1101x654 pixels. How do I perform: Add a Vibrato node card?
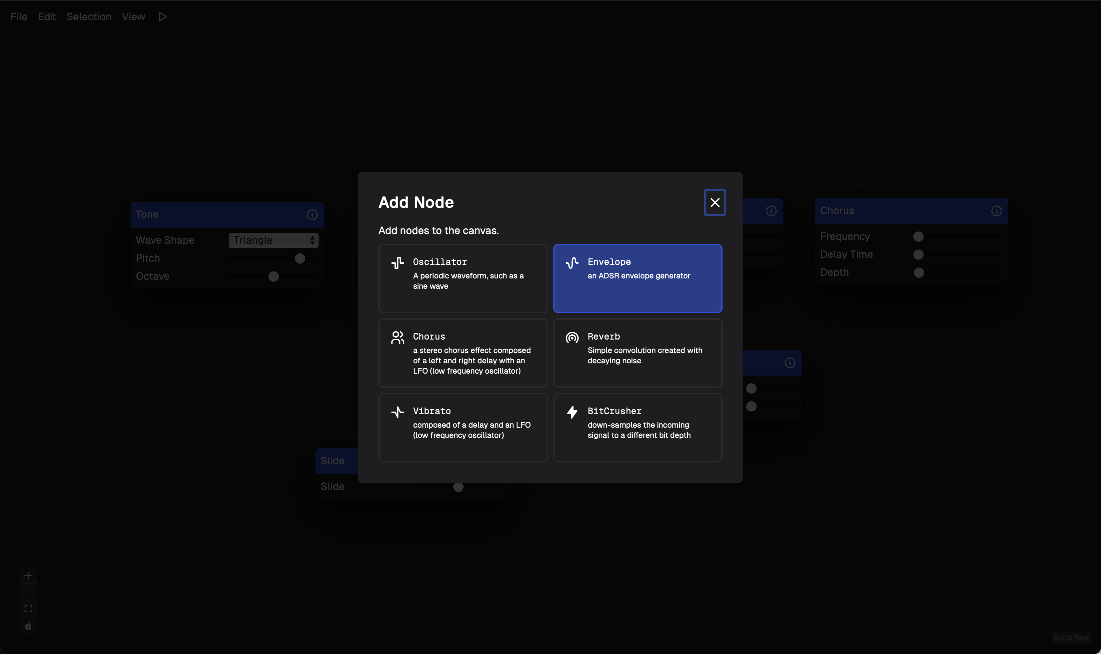click(463, 428)
